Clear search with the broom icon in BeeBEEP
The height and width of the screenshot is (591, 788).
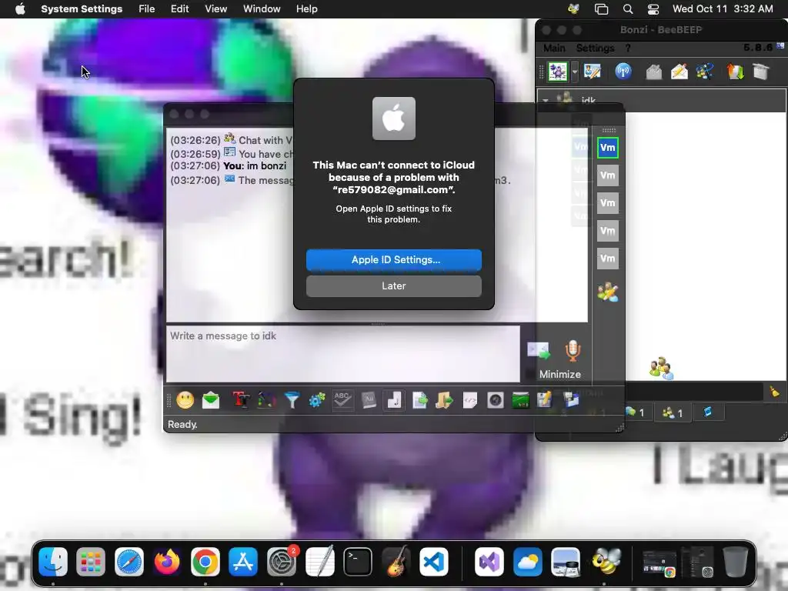tap(774, 392)
